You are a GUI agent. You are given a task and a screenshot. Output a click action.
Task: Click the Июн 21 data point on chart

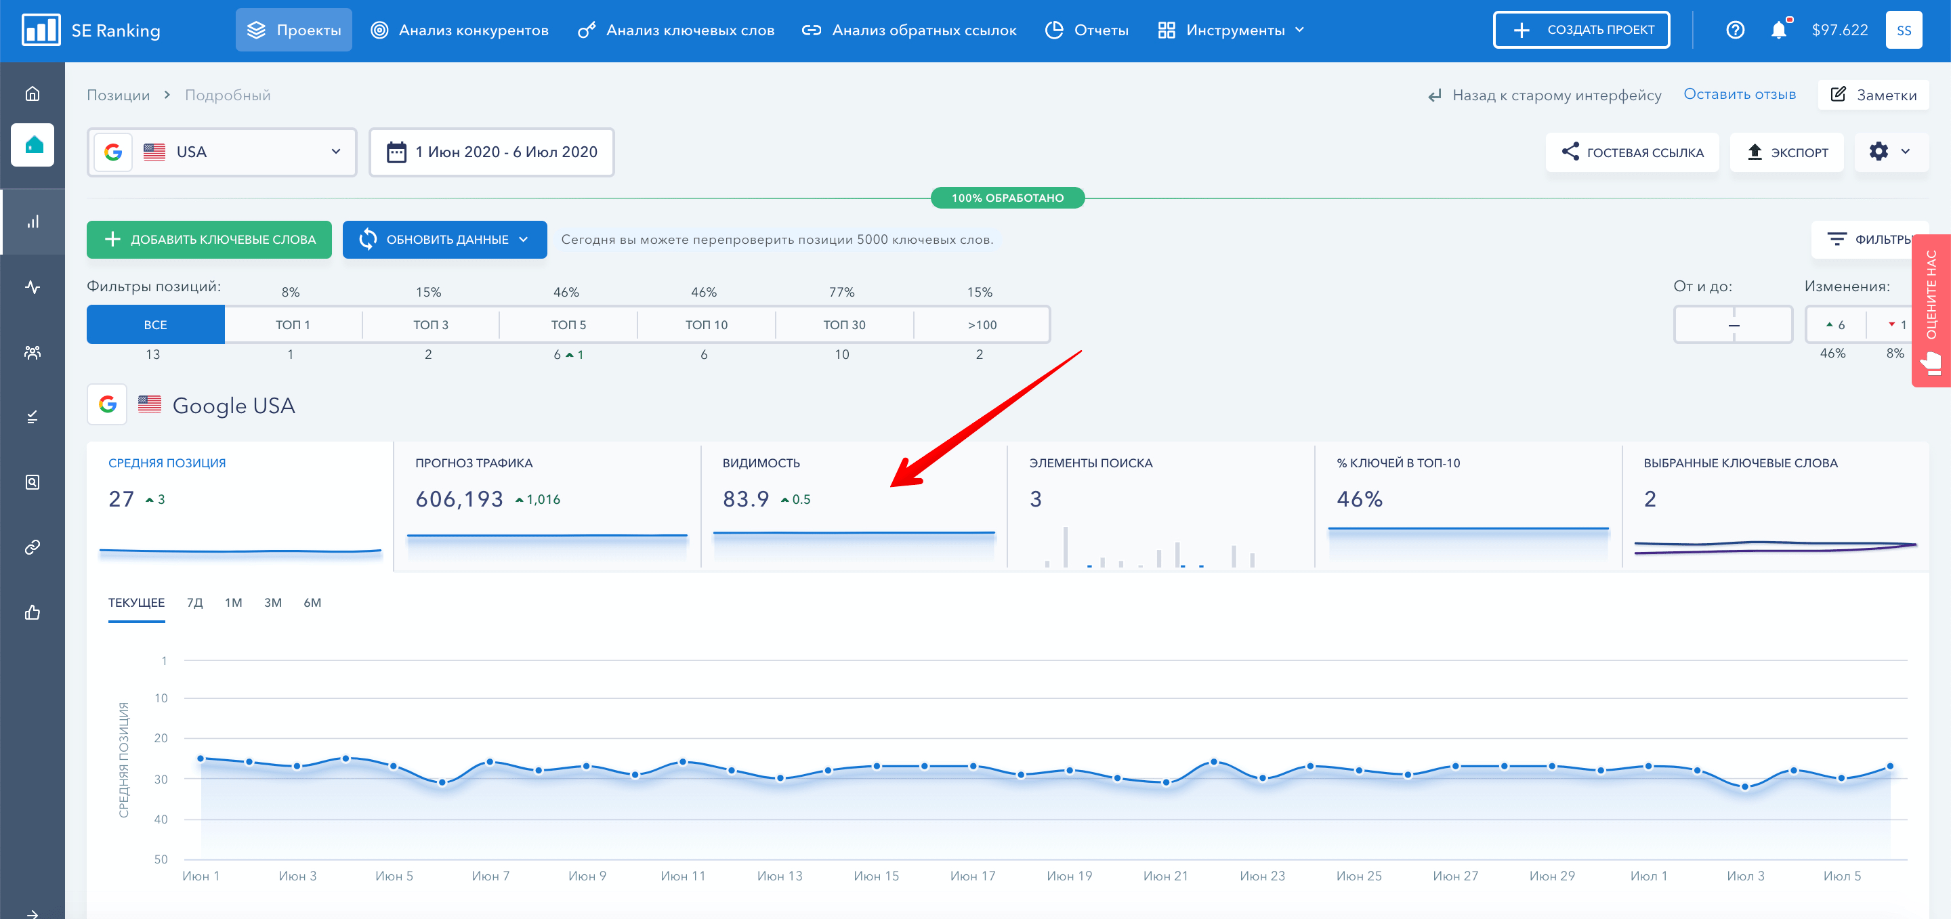point(1167,783)
